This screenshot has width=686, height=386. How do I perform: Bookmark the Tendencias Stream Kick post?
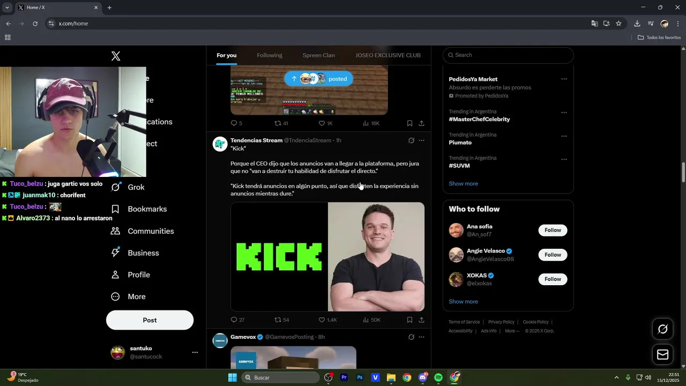tap(409, 320)
